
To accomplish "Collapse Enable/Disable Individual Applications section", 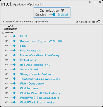I will 4,22.
